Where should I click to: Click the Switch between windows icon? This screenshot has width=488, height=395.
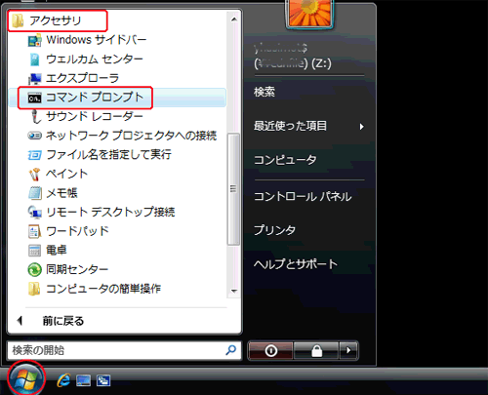tap(103, 380)
